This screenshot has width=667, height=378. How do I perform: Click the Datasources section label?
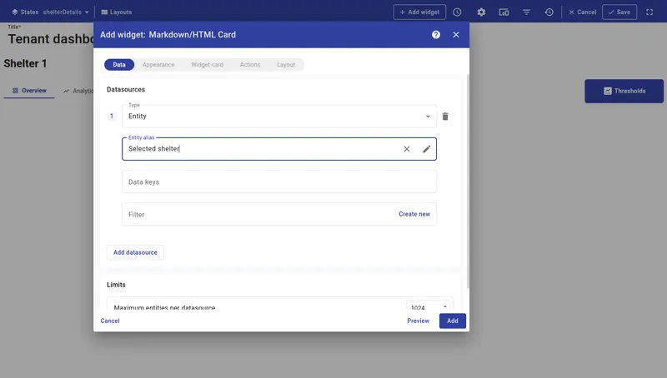126,89
